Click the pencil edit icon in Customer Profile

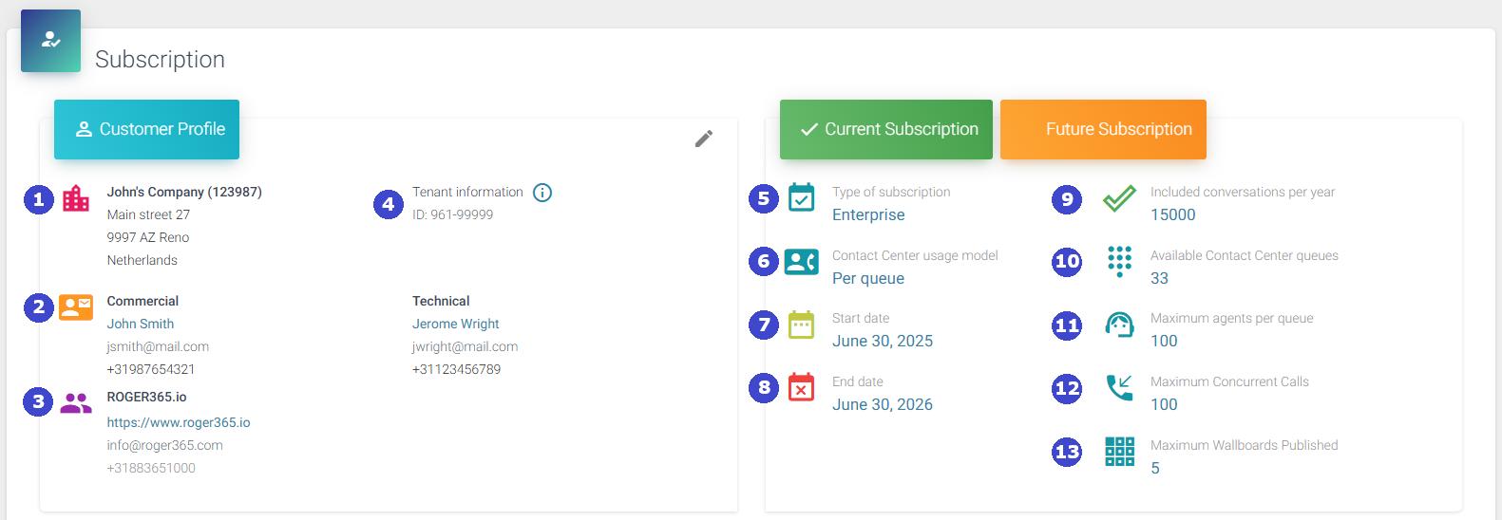point(703,139)
